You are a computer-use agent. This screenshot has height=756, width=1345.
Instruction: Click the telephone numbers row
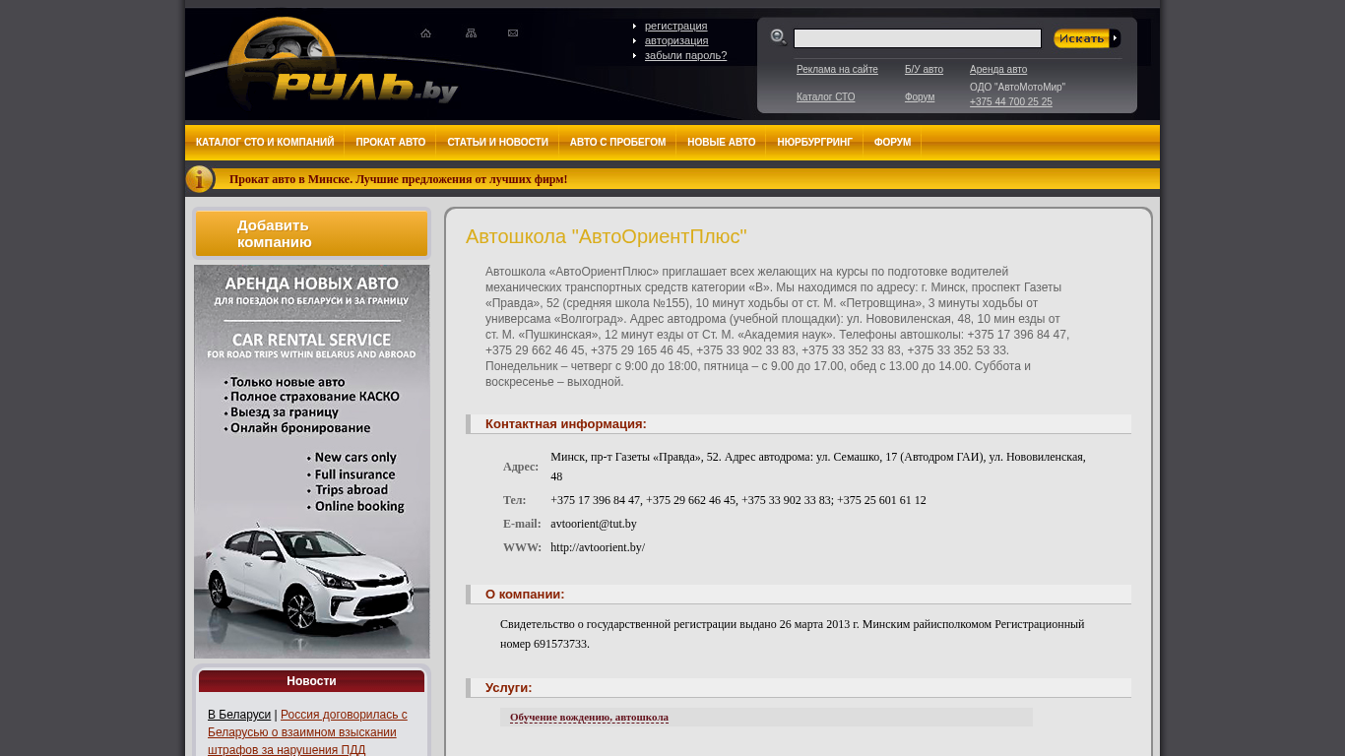(x=738, y=500)
